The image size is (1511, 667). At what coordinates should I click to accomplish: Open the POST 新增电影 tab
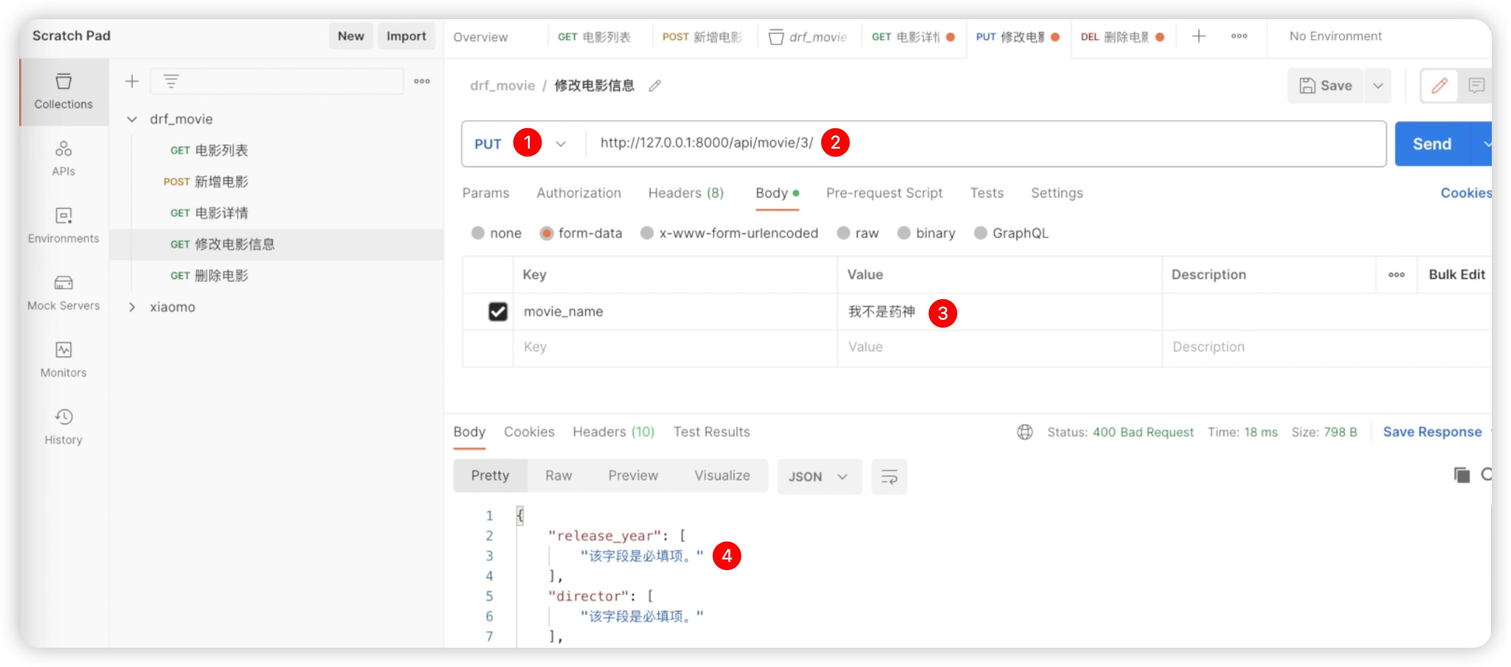point(702,37)
